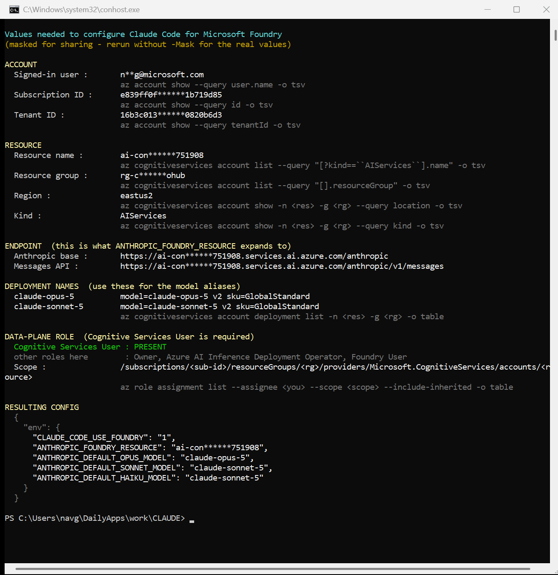Screen dimensions: 558x575
Task: Click the Messages API endpoint URL
Action: [282, 266]
